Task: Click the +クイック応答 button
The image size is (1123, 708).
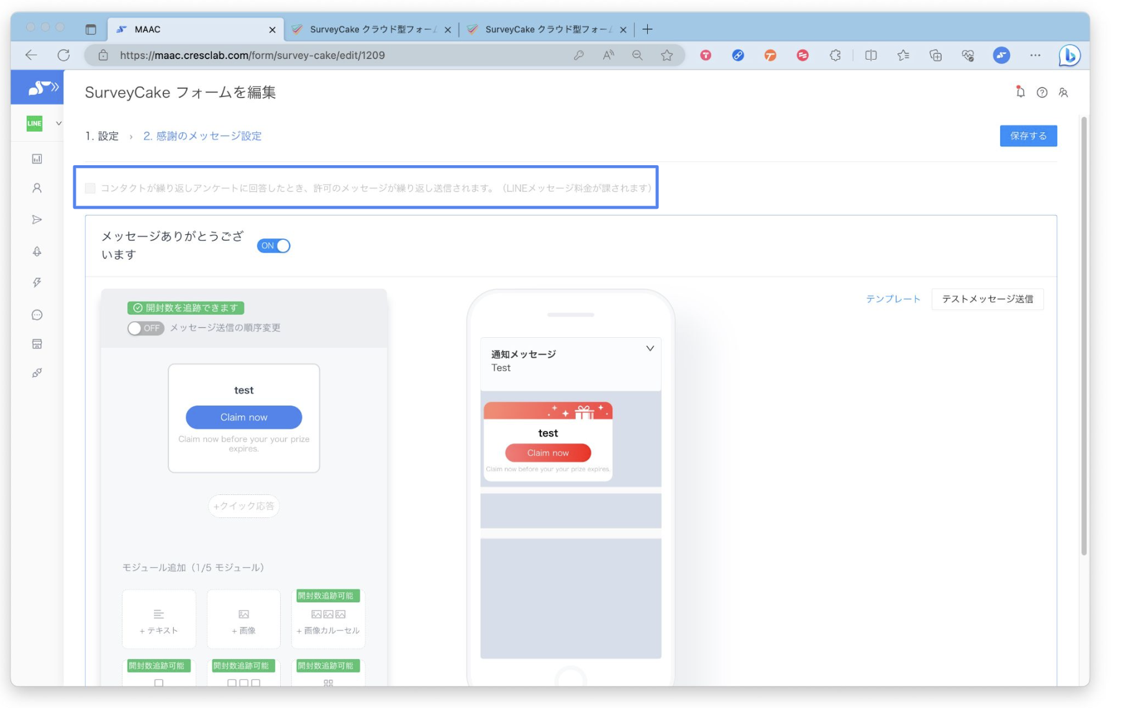Action: (243, 506)
